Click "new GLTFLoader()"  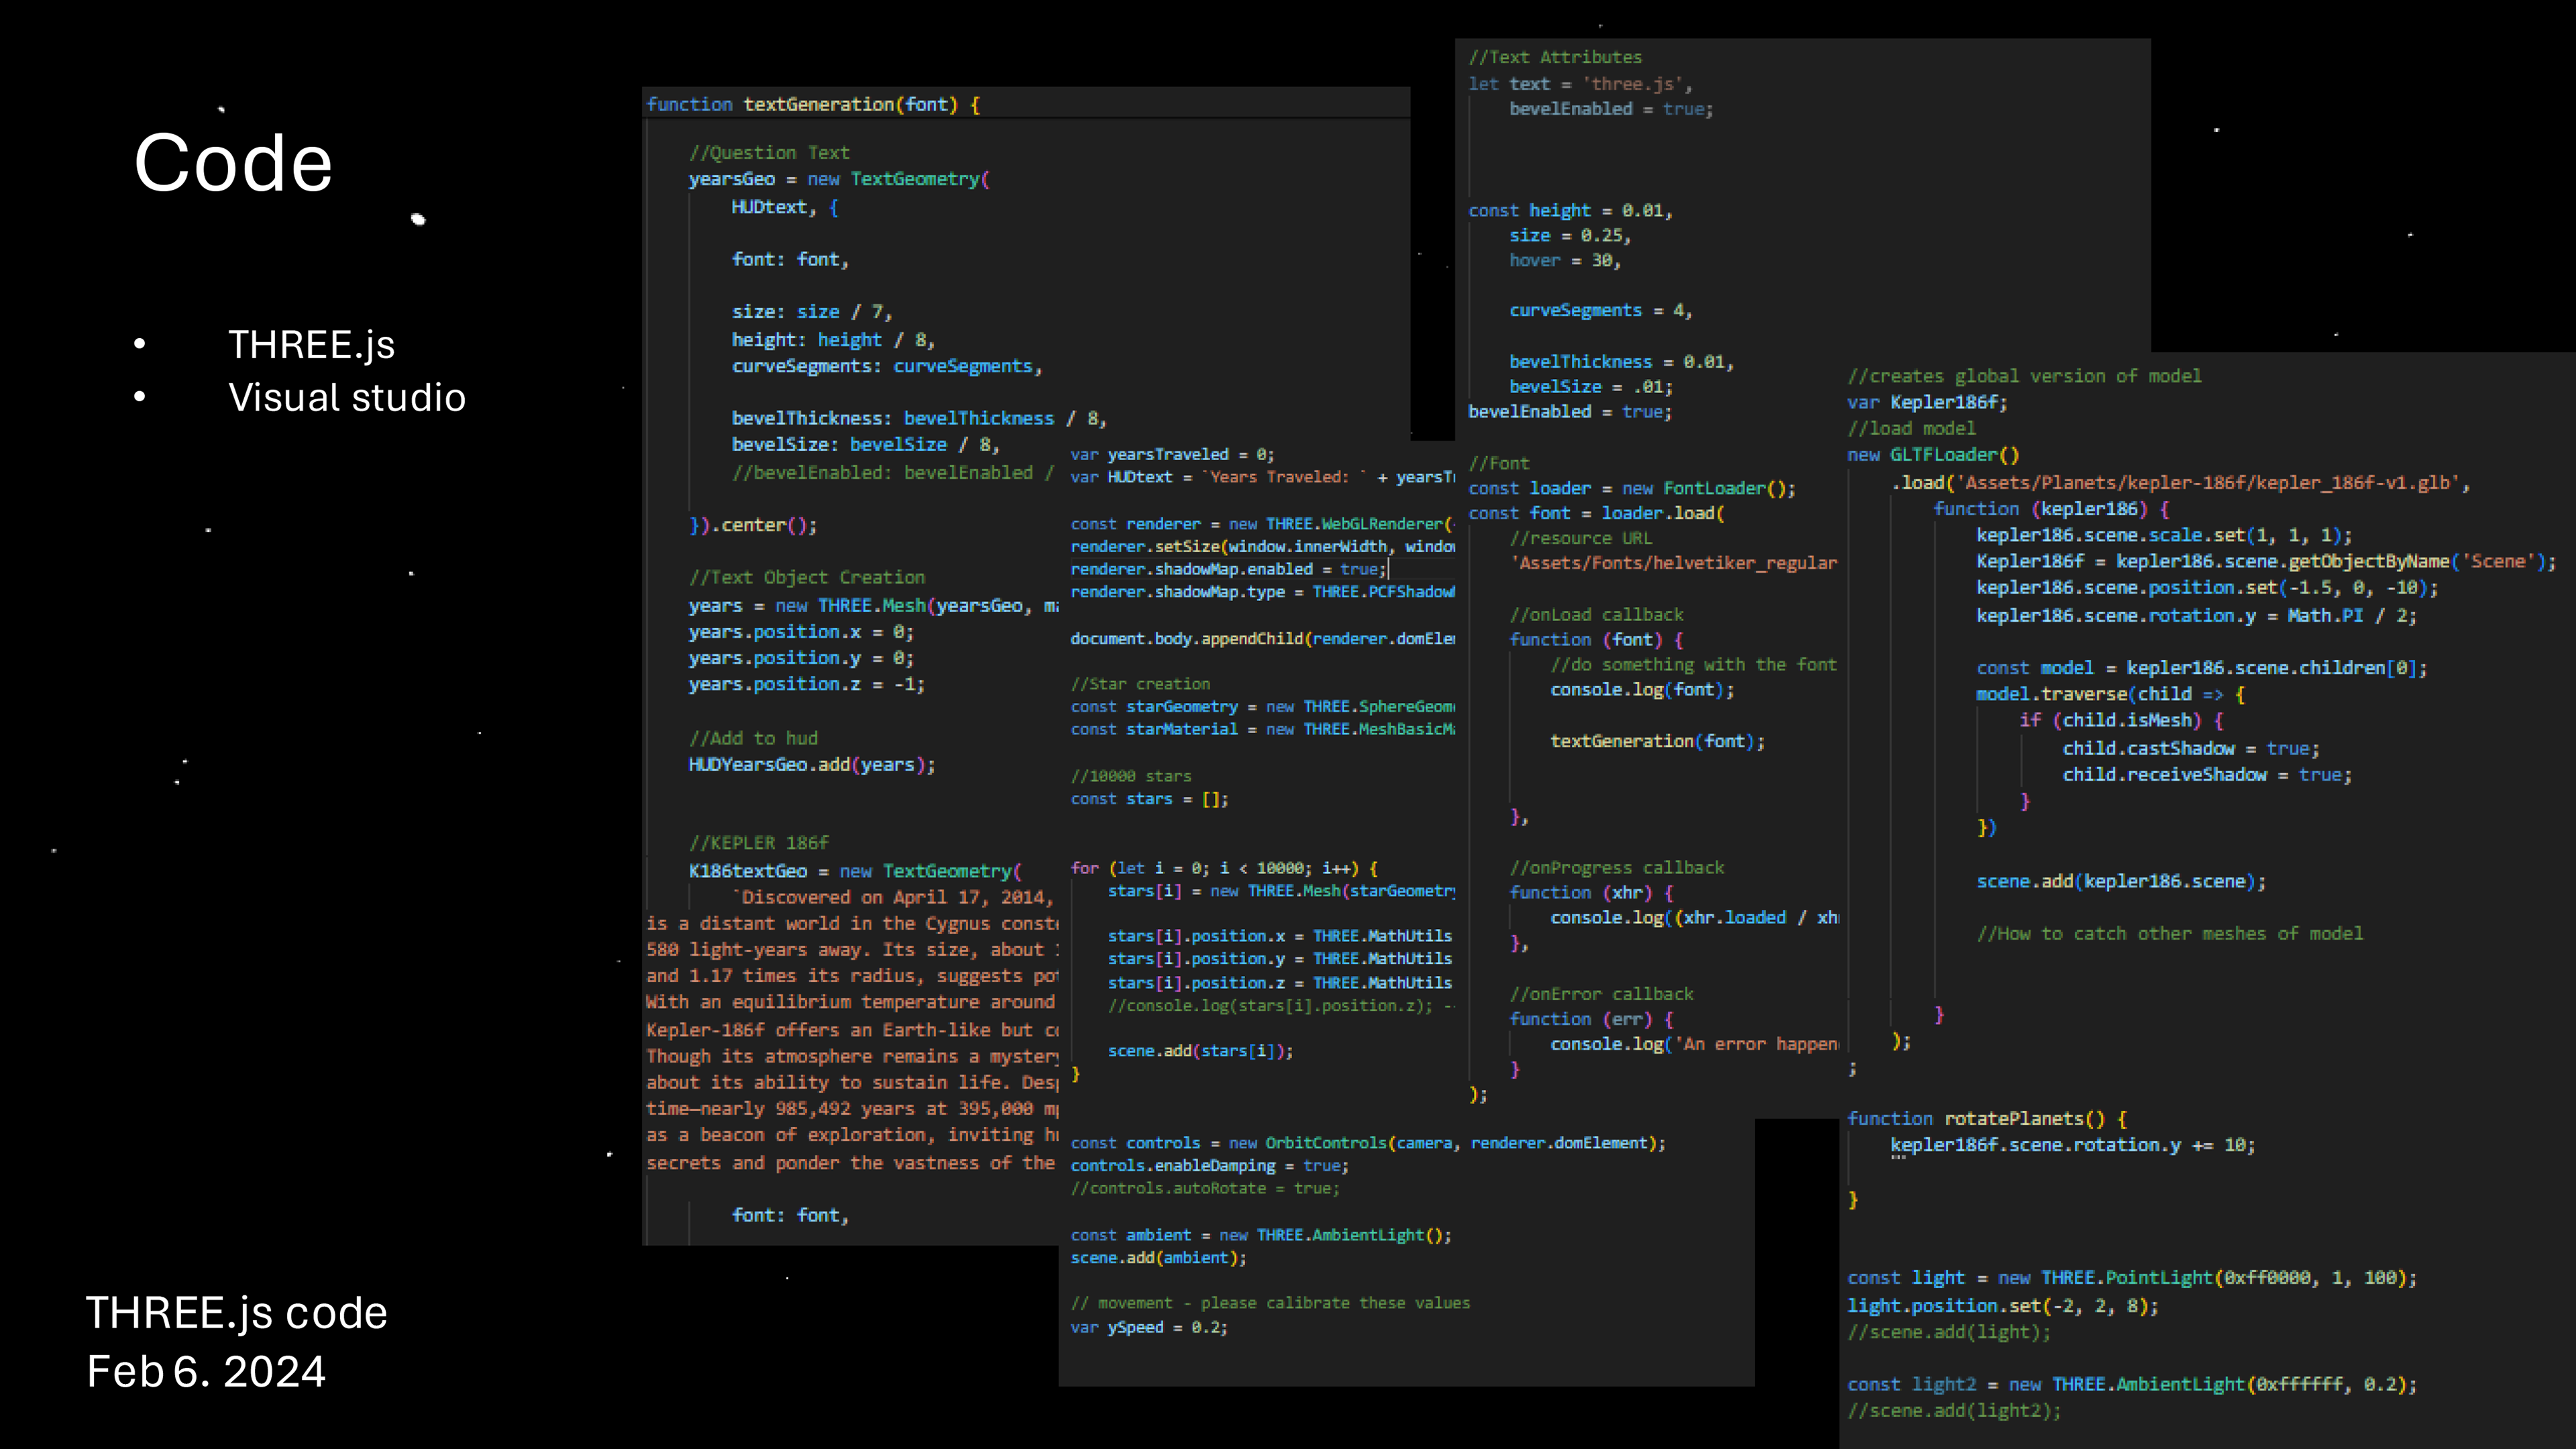pos(1934,455)
